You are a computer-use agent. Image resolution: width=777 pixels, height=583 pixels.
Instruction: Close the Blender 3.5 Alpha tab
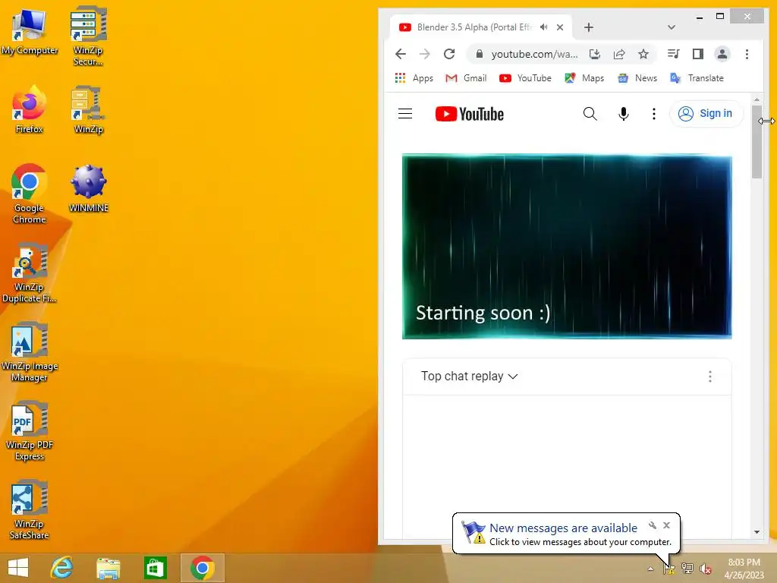(x=560, y=27)
